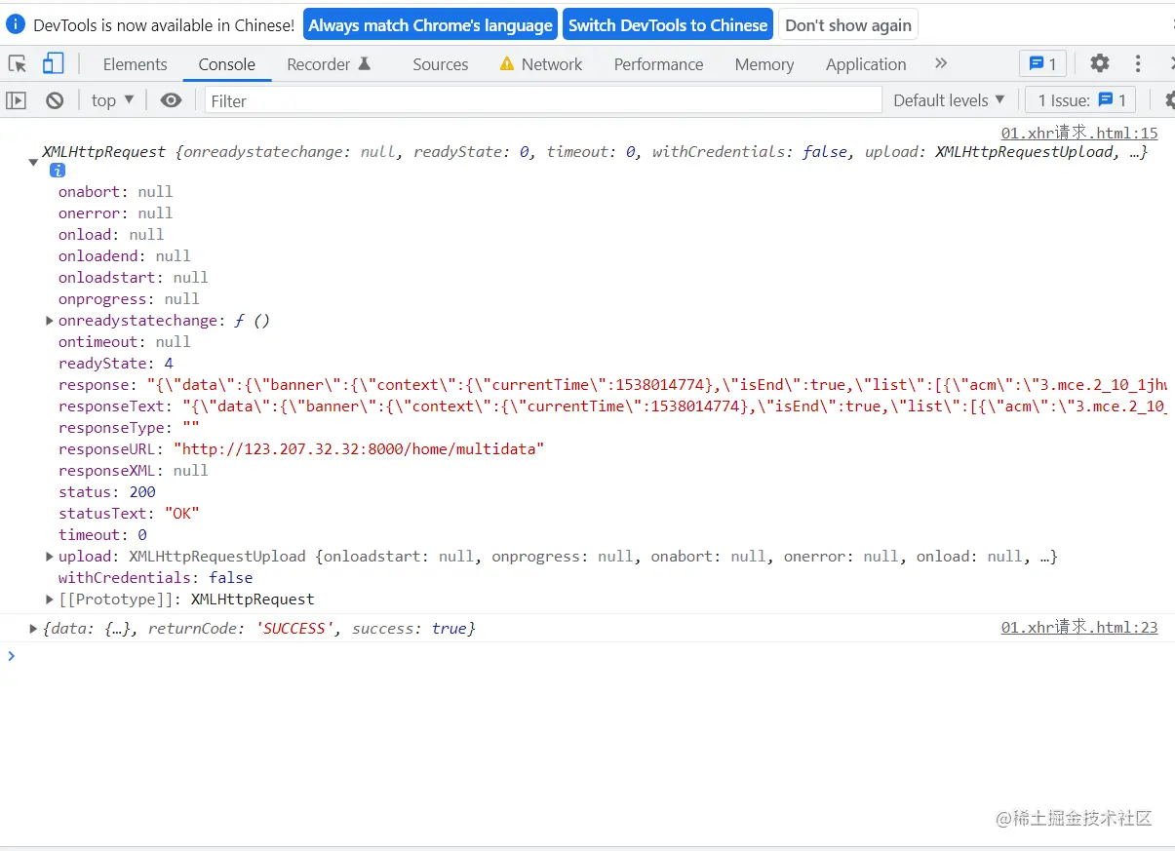Go to the Sources tab
Screen dimensions: 1175x851
coord(440,63)
